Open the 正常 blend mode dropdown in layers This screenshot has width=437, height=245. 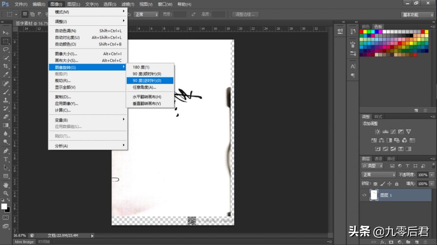click(x=379, y=175)
